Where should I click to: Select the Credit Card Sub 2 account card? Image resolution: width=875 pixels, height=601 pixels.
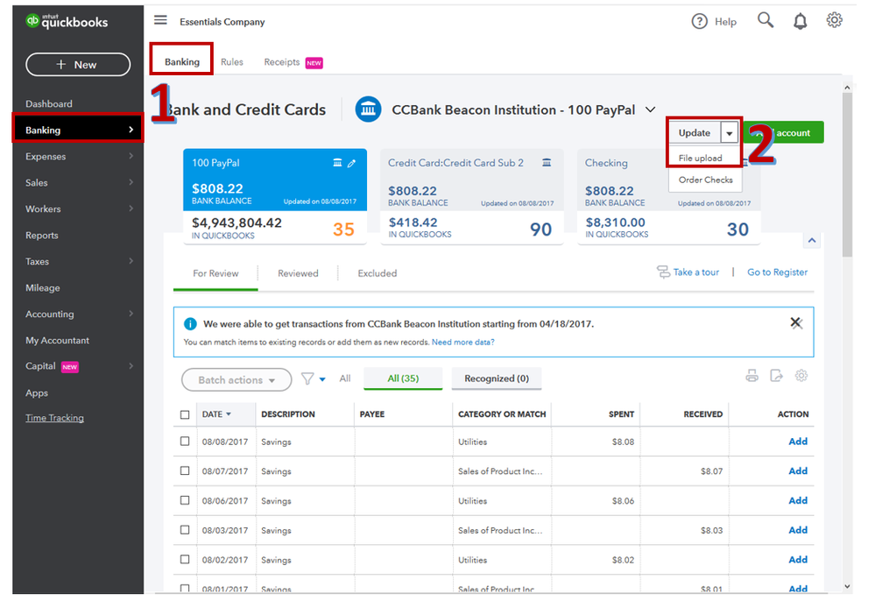point(472,196)
